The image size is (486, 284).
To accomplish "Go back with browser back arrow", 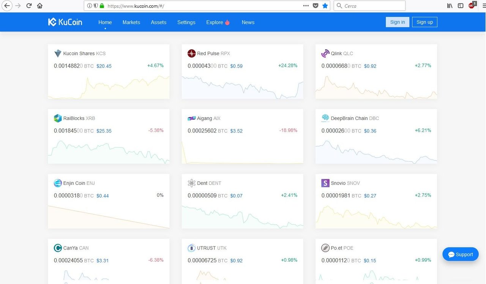I will [6, 6].
